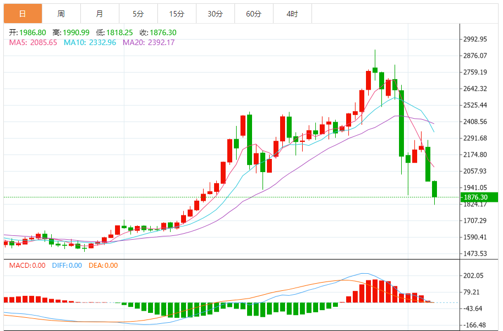
Task: Click the MA10: 2332.96 indicator label
Action: point(90,42)
